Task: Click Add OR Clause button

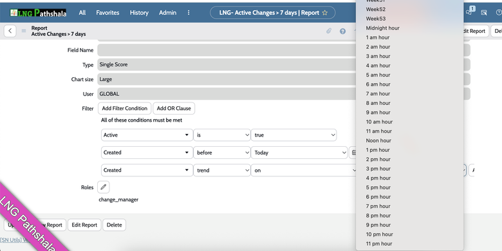Action: pos(174,108)
